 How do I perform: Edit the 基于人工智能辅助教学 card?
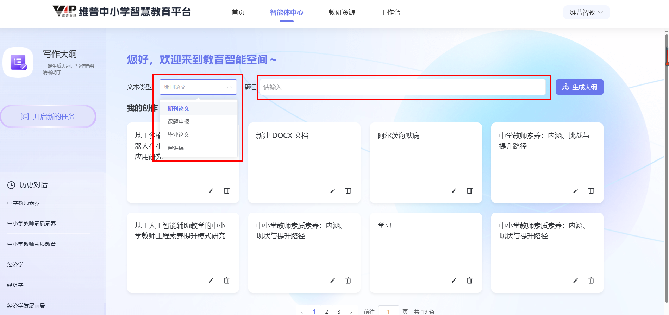click(x=211, y=281)
